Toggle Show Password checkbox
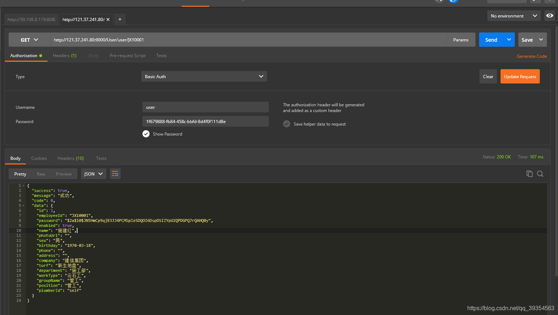 pos(146,134)
